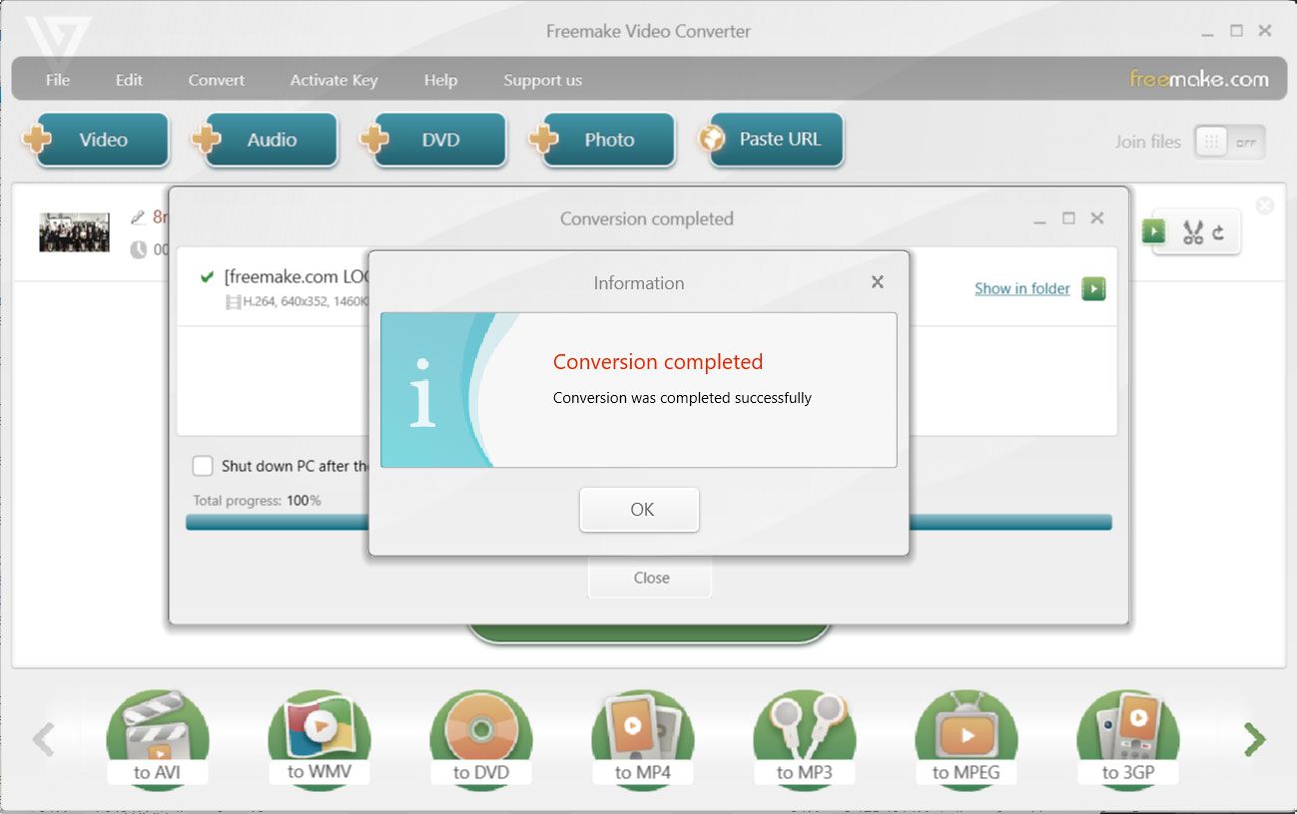This screenshot has height=814, width=1297.
Task: Toggle the Join files switch
Action: pyautogui.click(x=1230, y=142)
